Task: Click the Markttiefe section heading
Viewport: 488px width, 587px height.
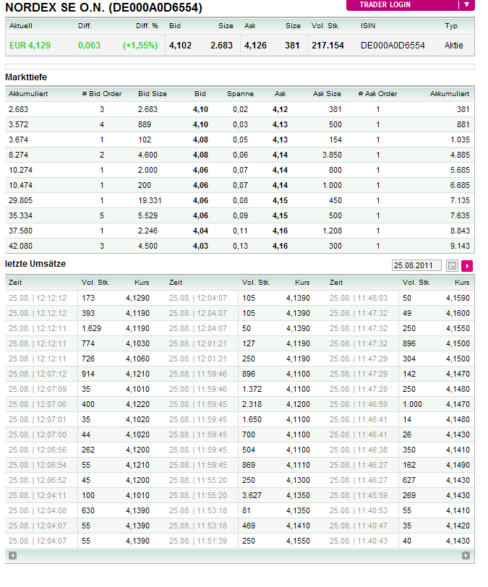Action: (x=26, y=77)
